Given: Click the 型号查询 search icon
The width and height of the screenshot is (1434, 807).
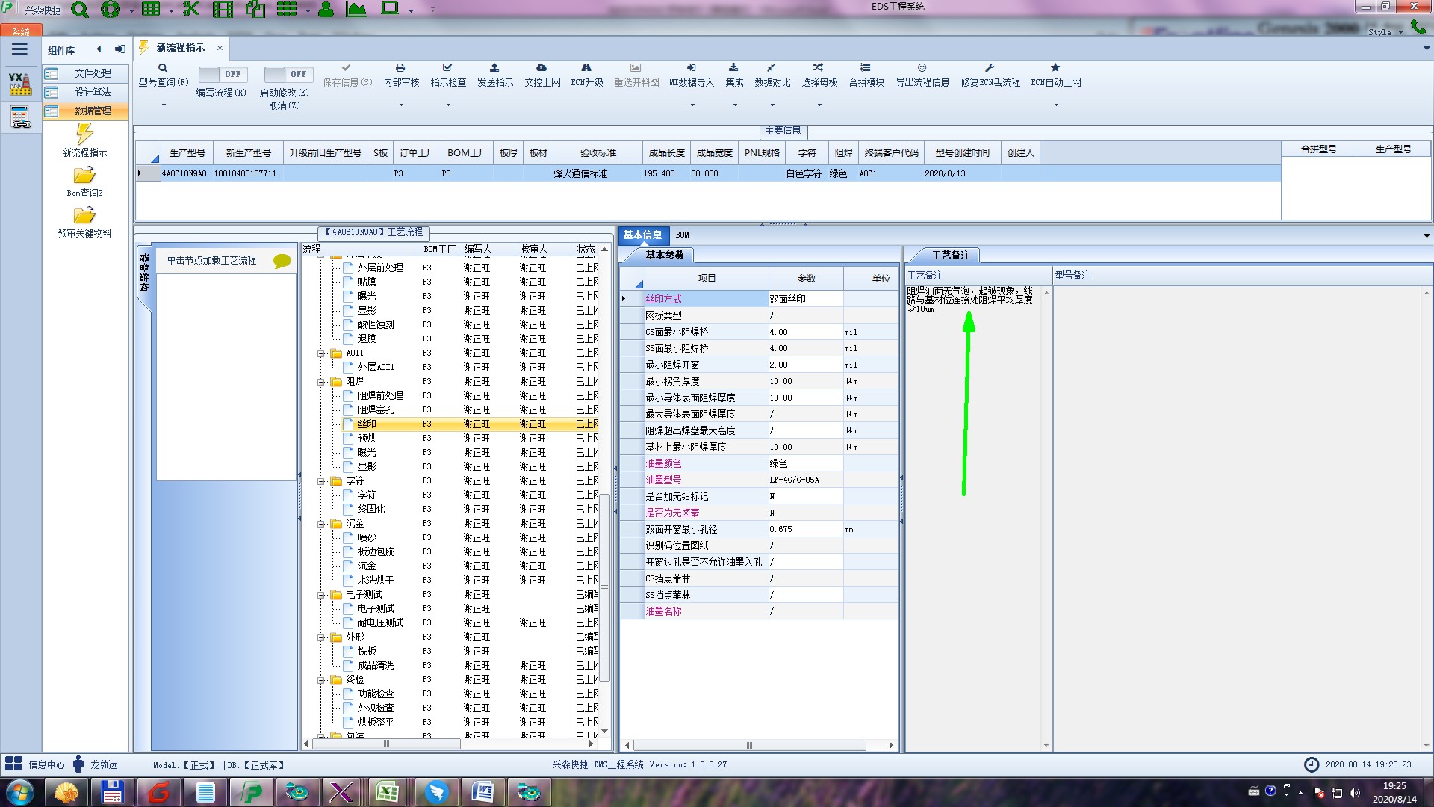Looking at the screenshot, I should 163,68.
